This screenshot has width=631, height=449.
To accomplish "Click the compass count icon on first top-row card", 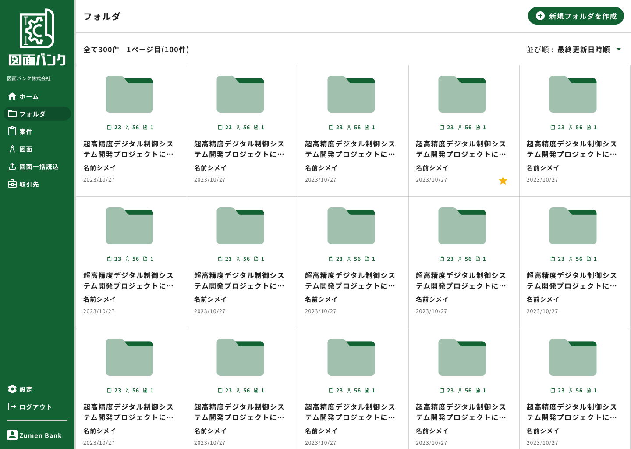I will (x=127, y=127).
